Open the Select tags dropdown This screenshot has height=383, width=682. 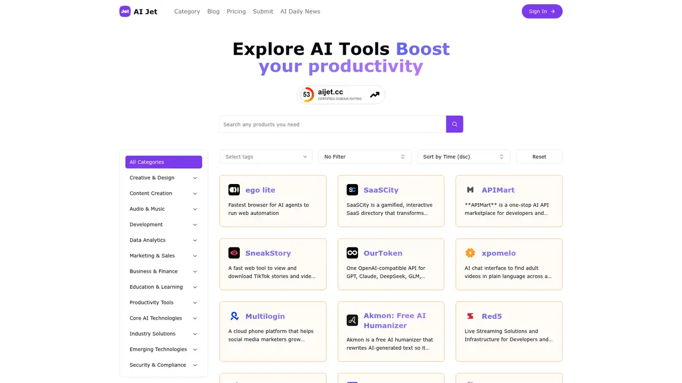click(x=266, y=157)
